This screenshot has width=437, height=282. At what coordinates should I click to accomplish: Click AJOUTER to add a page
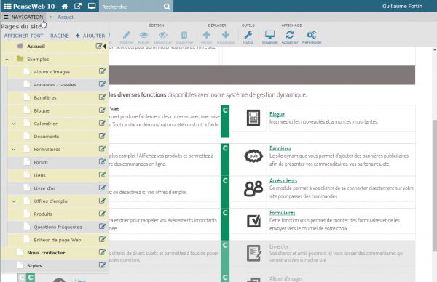[90, 36]
